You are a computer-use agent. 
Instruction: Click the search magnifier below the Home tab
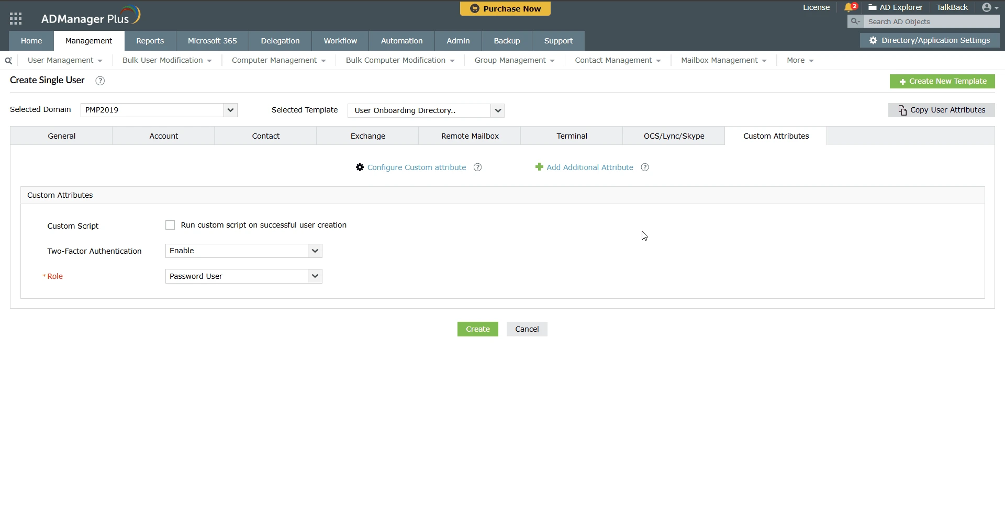[8, 60]
